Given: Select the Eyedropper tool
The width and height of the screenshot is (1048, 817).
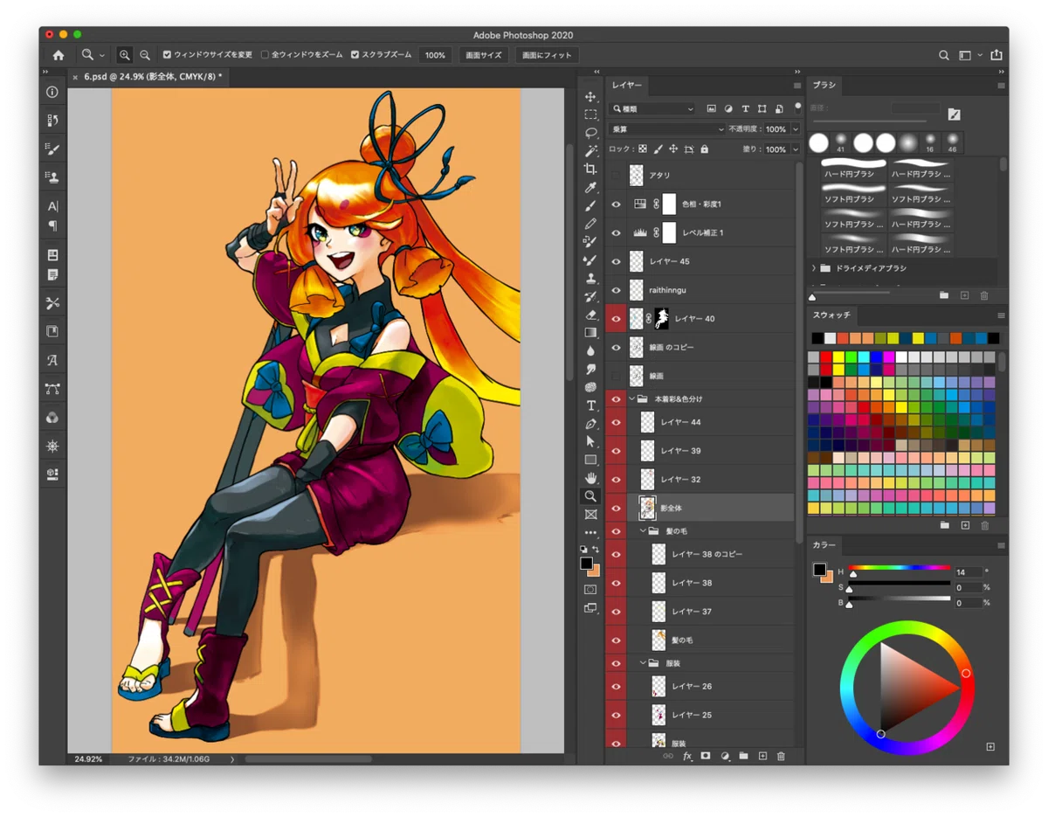Looking at the screenshot, I should click(x=591, y=188).
